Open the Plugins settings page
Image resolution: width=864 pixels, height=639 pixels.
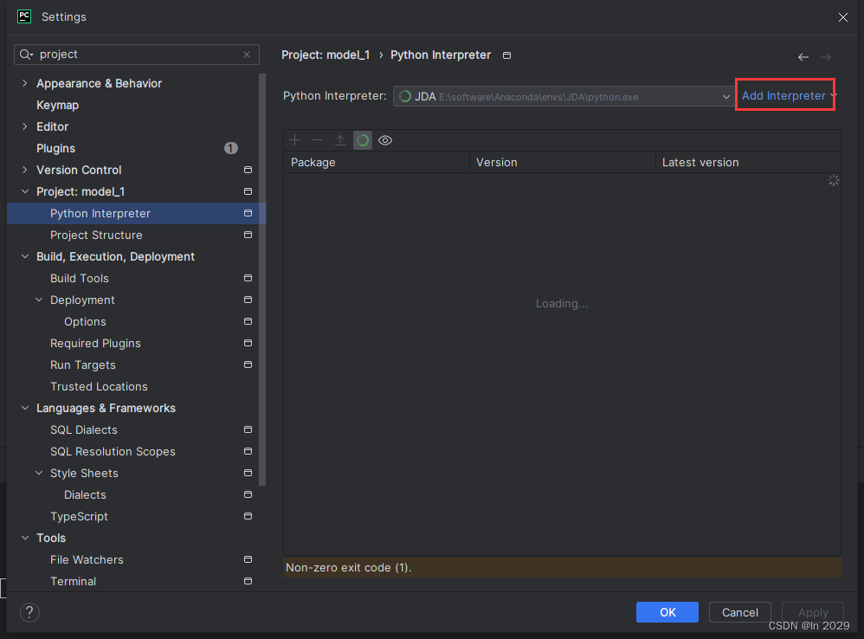click(55, 148)
